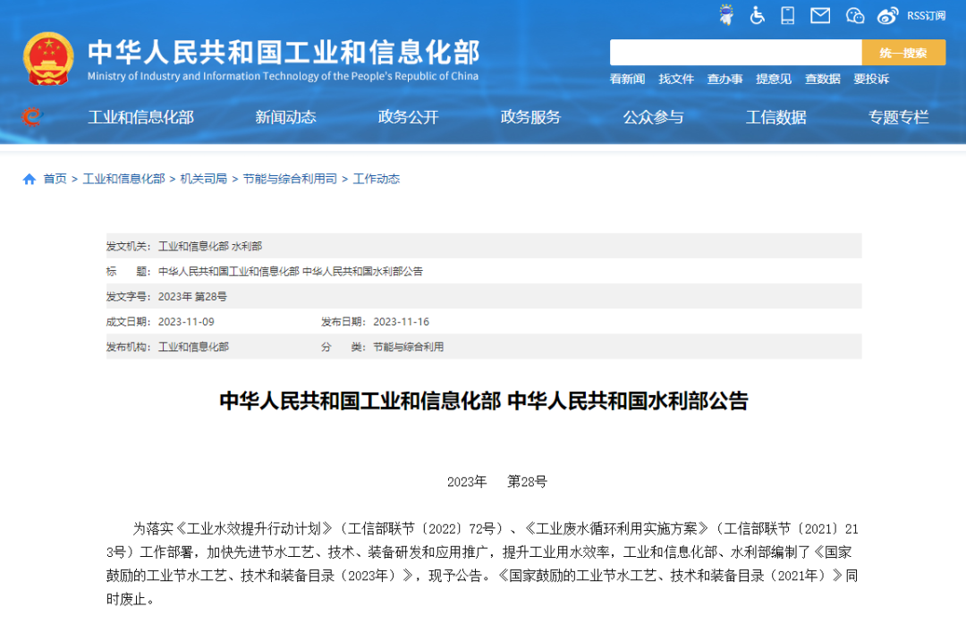The width and height of the screenshot is (966, 624).
Task: Open the mail envelope icon
Action: tap(819, 15)
